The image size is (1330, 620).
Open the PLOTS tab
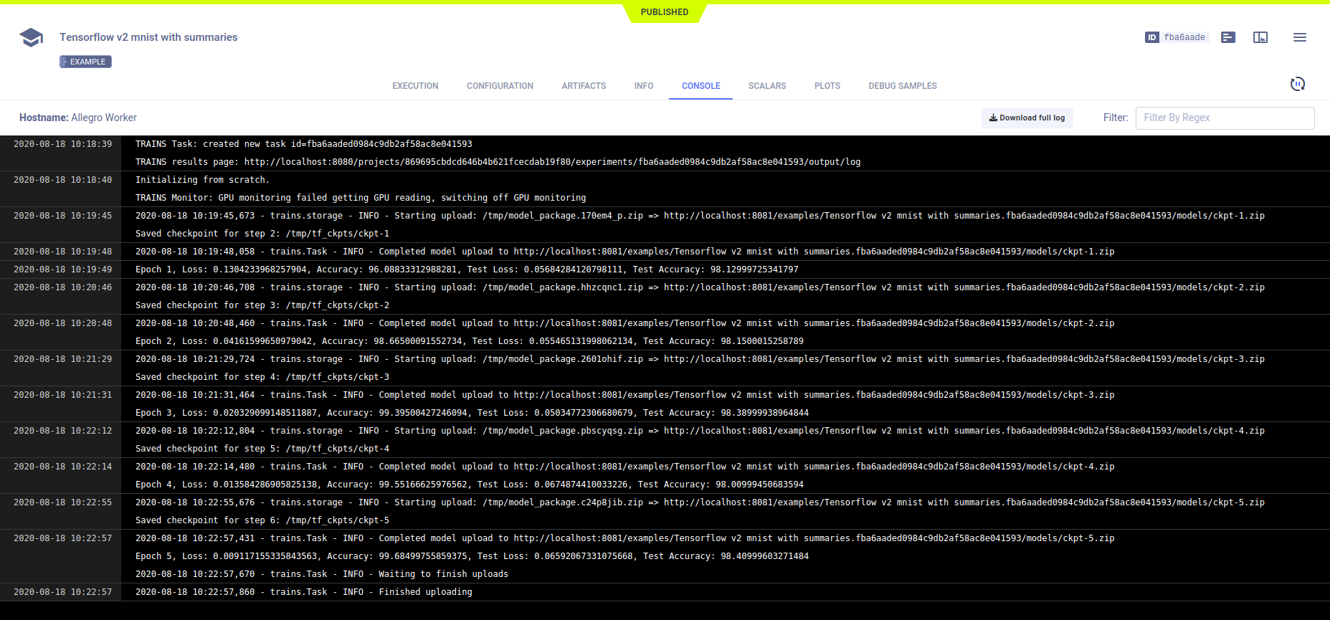pyautogui.click(x=827, y=86)
